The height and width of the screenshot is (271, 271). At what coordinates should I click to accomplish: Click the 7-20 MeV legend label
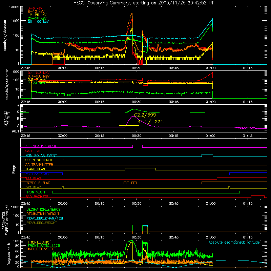[36, 83]
